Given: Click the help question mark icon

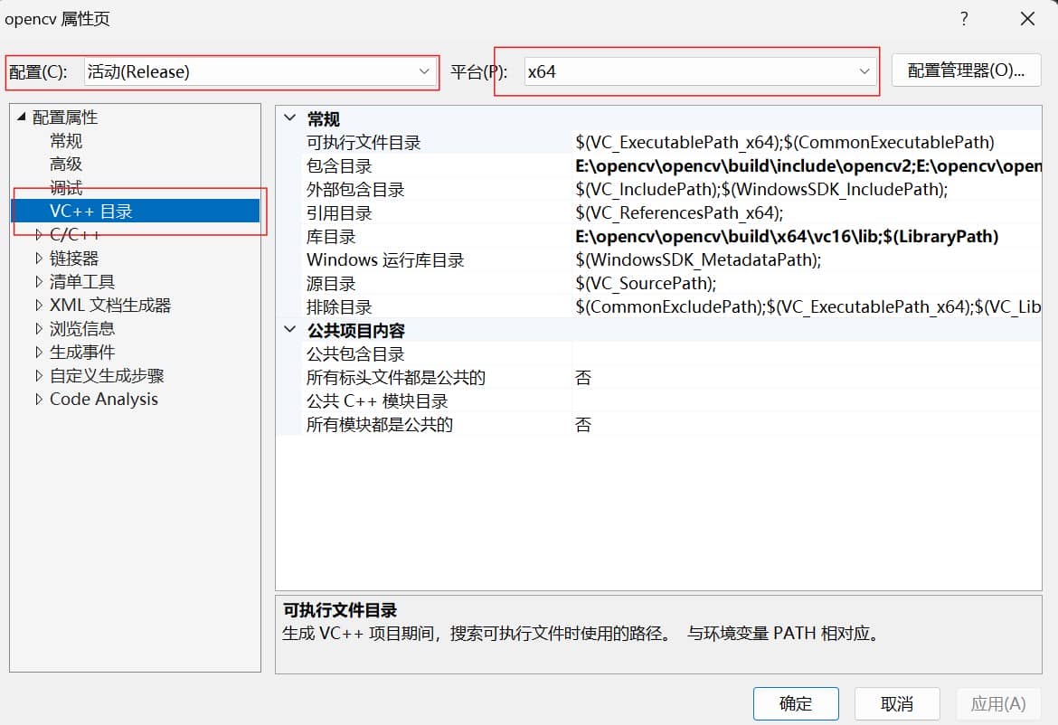Looking at the screenshot, I should coord(964,19).
